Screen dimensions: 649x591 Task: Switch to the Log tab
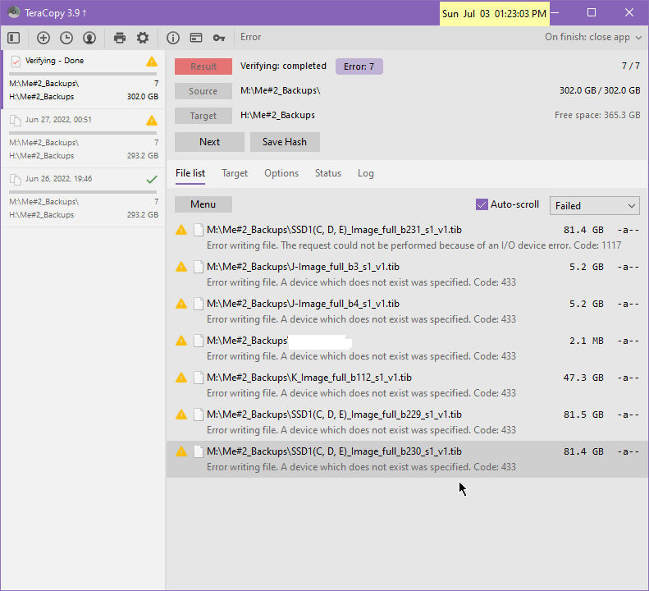coord(366,173)
